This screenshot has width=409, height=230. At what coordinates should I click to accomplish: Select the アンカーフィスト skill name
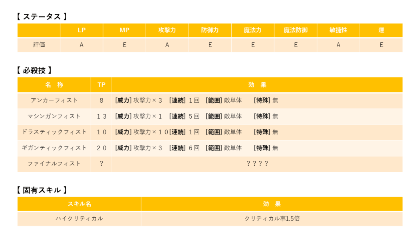pyautogui.click(x=54, y=100)
